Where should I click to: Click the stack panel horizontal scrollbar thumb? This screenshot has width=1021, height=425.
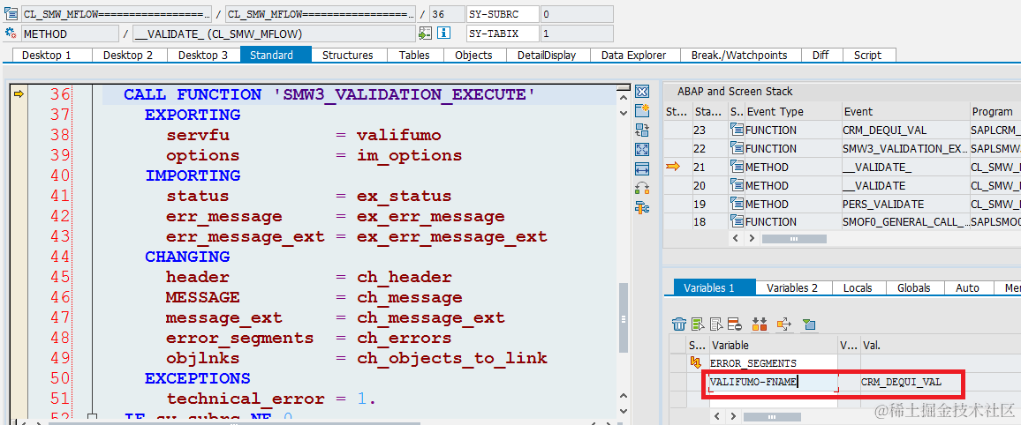coord(793,239)
